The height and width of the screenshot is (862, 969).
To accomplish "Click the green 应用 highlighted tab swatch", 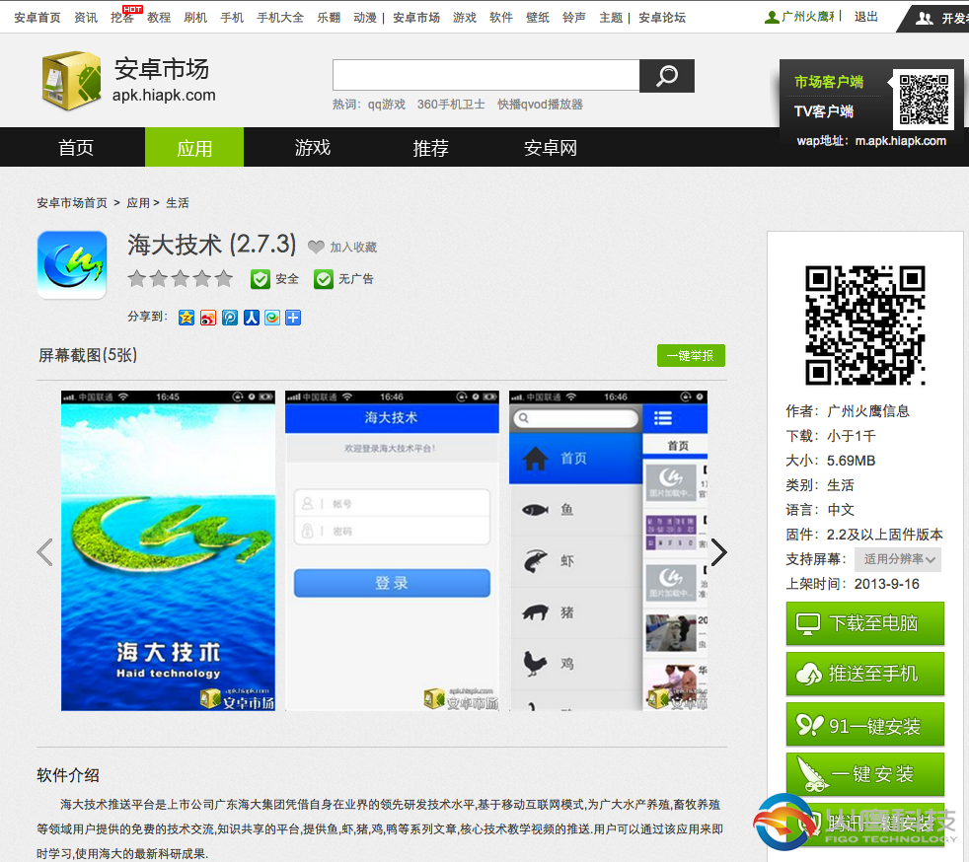I will [x=194, y=146].
